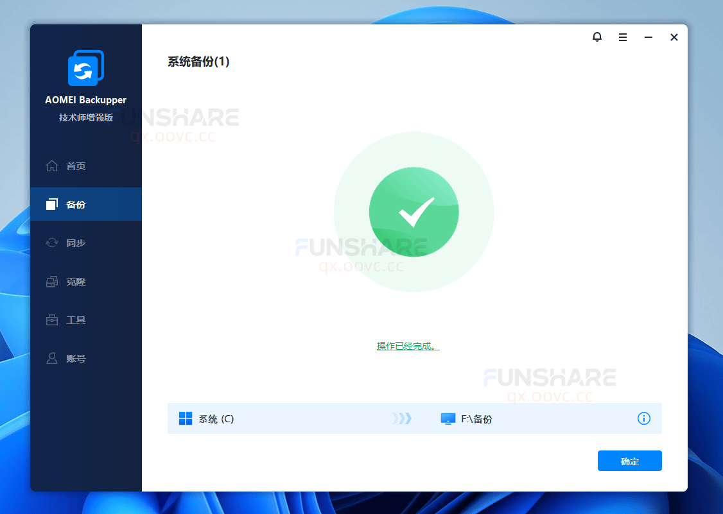Click the AOMEI Backupper logo
This screenshot has height=514, width=723.
85,67
